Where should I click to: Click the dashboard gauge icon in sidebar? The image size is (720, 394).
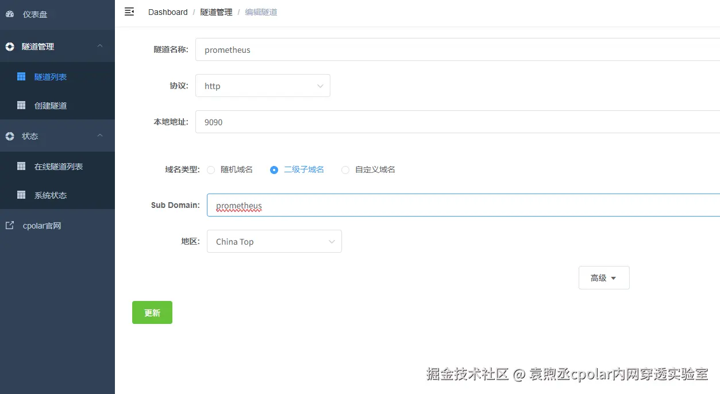pos(10,14)
